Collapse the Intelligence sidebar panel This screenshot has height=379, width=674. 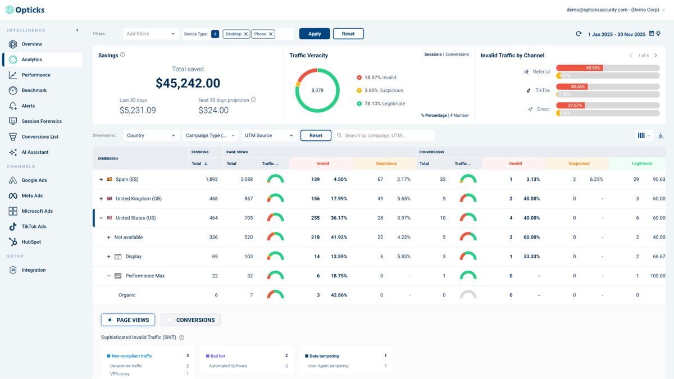pos(77,31)
